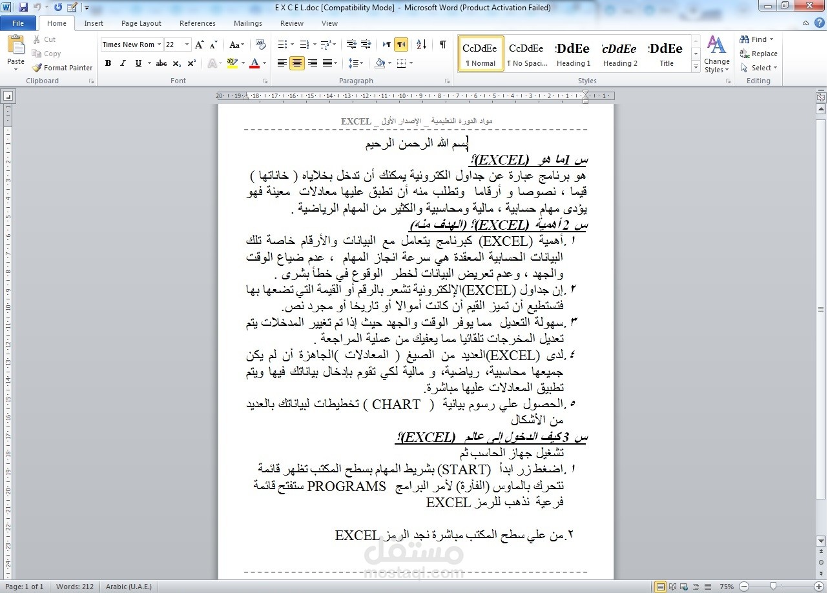
Task: Align text left
Action: click(282, 63)
